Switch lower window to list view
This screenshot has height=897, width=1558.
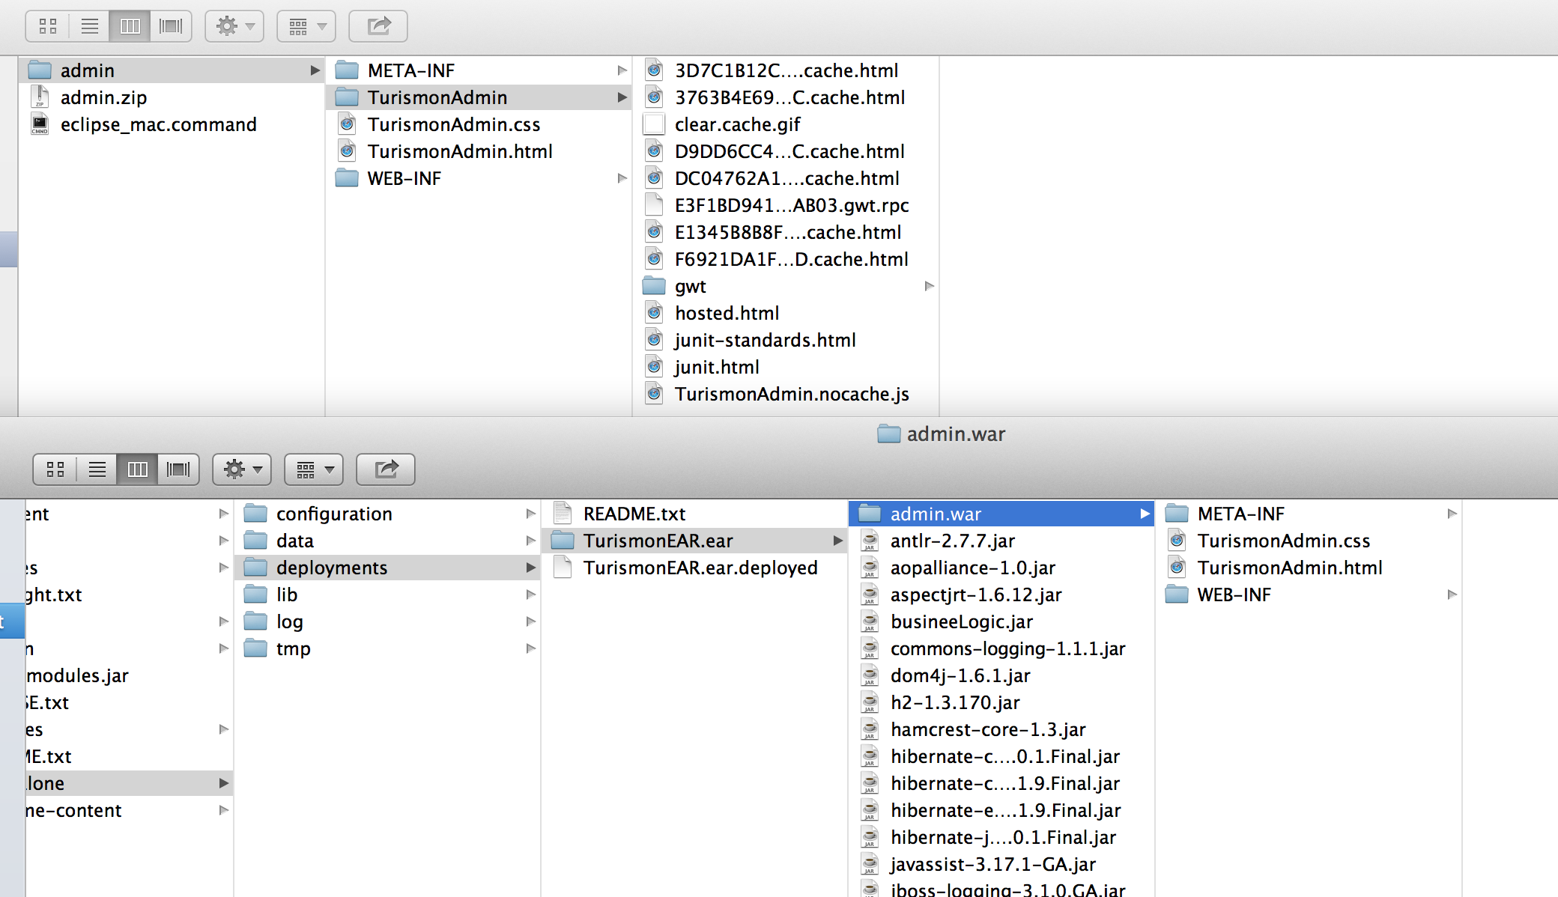pos(97,469)
